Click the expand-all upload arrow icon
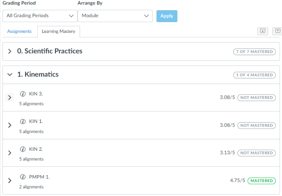 click(x=278, y=31)
